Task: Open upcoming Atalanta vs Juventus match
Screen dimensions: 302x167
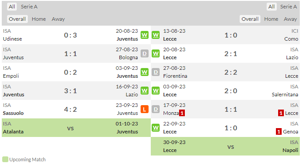Action: click(76, 128)
